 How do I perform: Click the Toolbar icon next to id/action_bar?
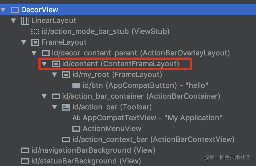click(x=66, y=107)
